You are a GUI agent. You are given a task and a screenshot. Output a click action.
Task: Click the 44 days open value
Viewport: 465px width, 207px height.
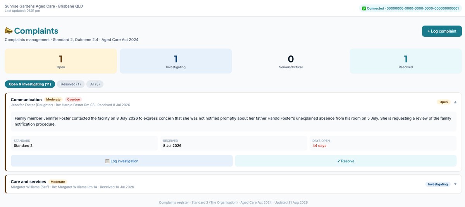pyautogui.click(x=319, y=146)
